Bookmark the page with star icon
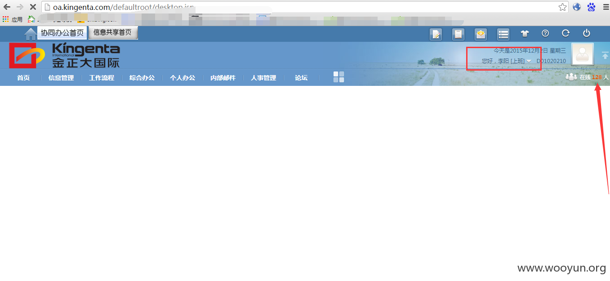The height and width of the screenshot is (281, 610). click(562, 7)
